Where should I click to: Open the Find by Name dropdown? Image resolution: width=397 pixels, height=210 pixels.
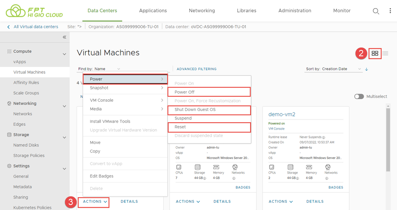tap(99, 69)
